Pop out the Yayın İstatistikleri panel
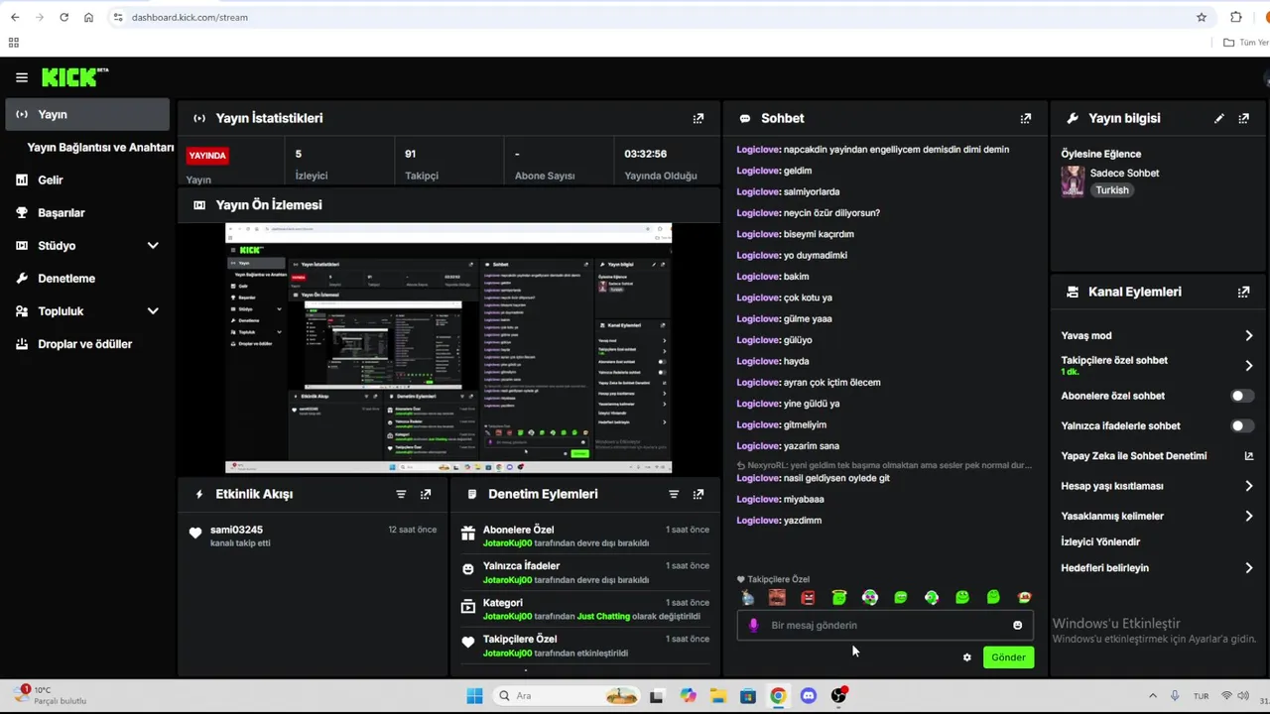Viewport: 1270px width, 714px height. pos(698,118)
